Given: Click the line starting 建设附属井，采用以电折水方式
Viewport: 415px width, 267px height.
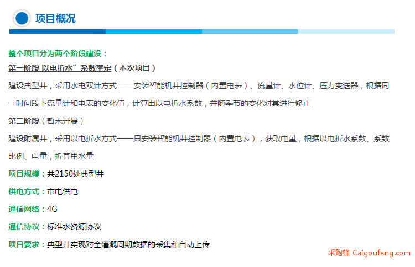Looking at the screenshot, I should [199, 138].
